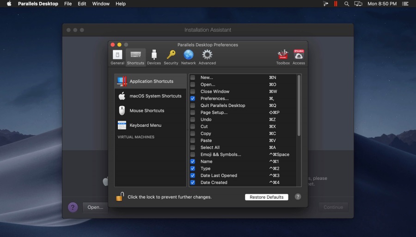This screenshot has width=416, height=237.
Task: Open the Parallels Desktop menu
Action: [38, 4]
